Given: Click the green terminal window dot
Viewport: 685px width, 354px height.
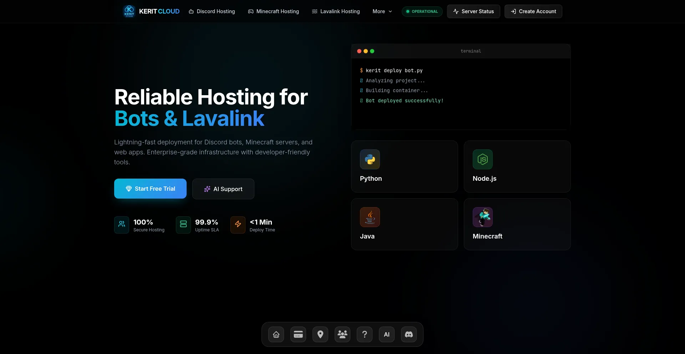Looking at the screenshot, I should (x=372, y=51).
